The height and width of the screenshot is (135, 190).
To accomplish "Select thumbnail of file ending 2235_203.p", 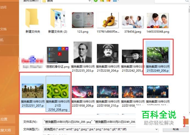I will point(83,52).
